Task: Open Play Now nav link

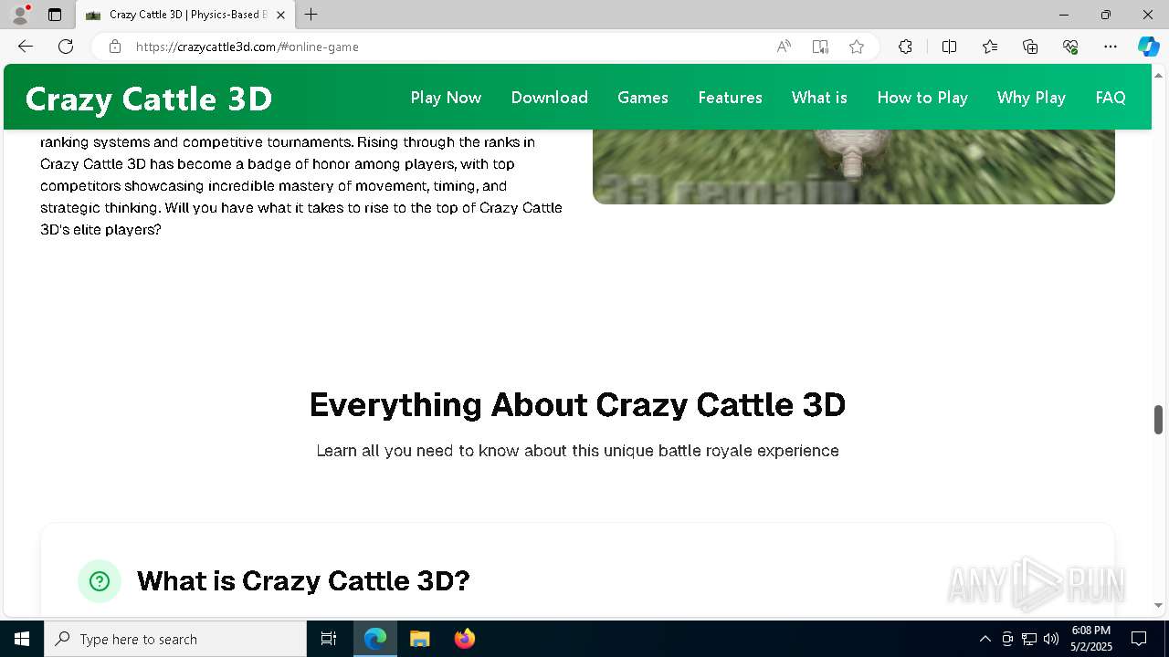Action: pos(446,98)
